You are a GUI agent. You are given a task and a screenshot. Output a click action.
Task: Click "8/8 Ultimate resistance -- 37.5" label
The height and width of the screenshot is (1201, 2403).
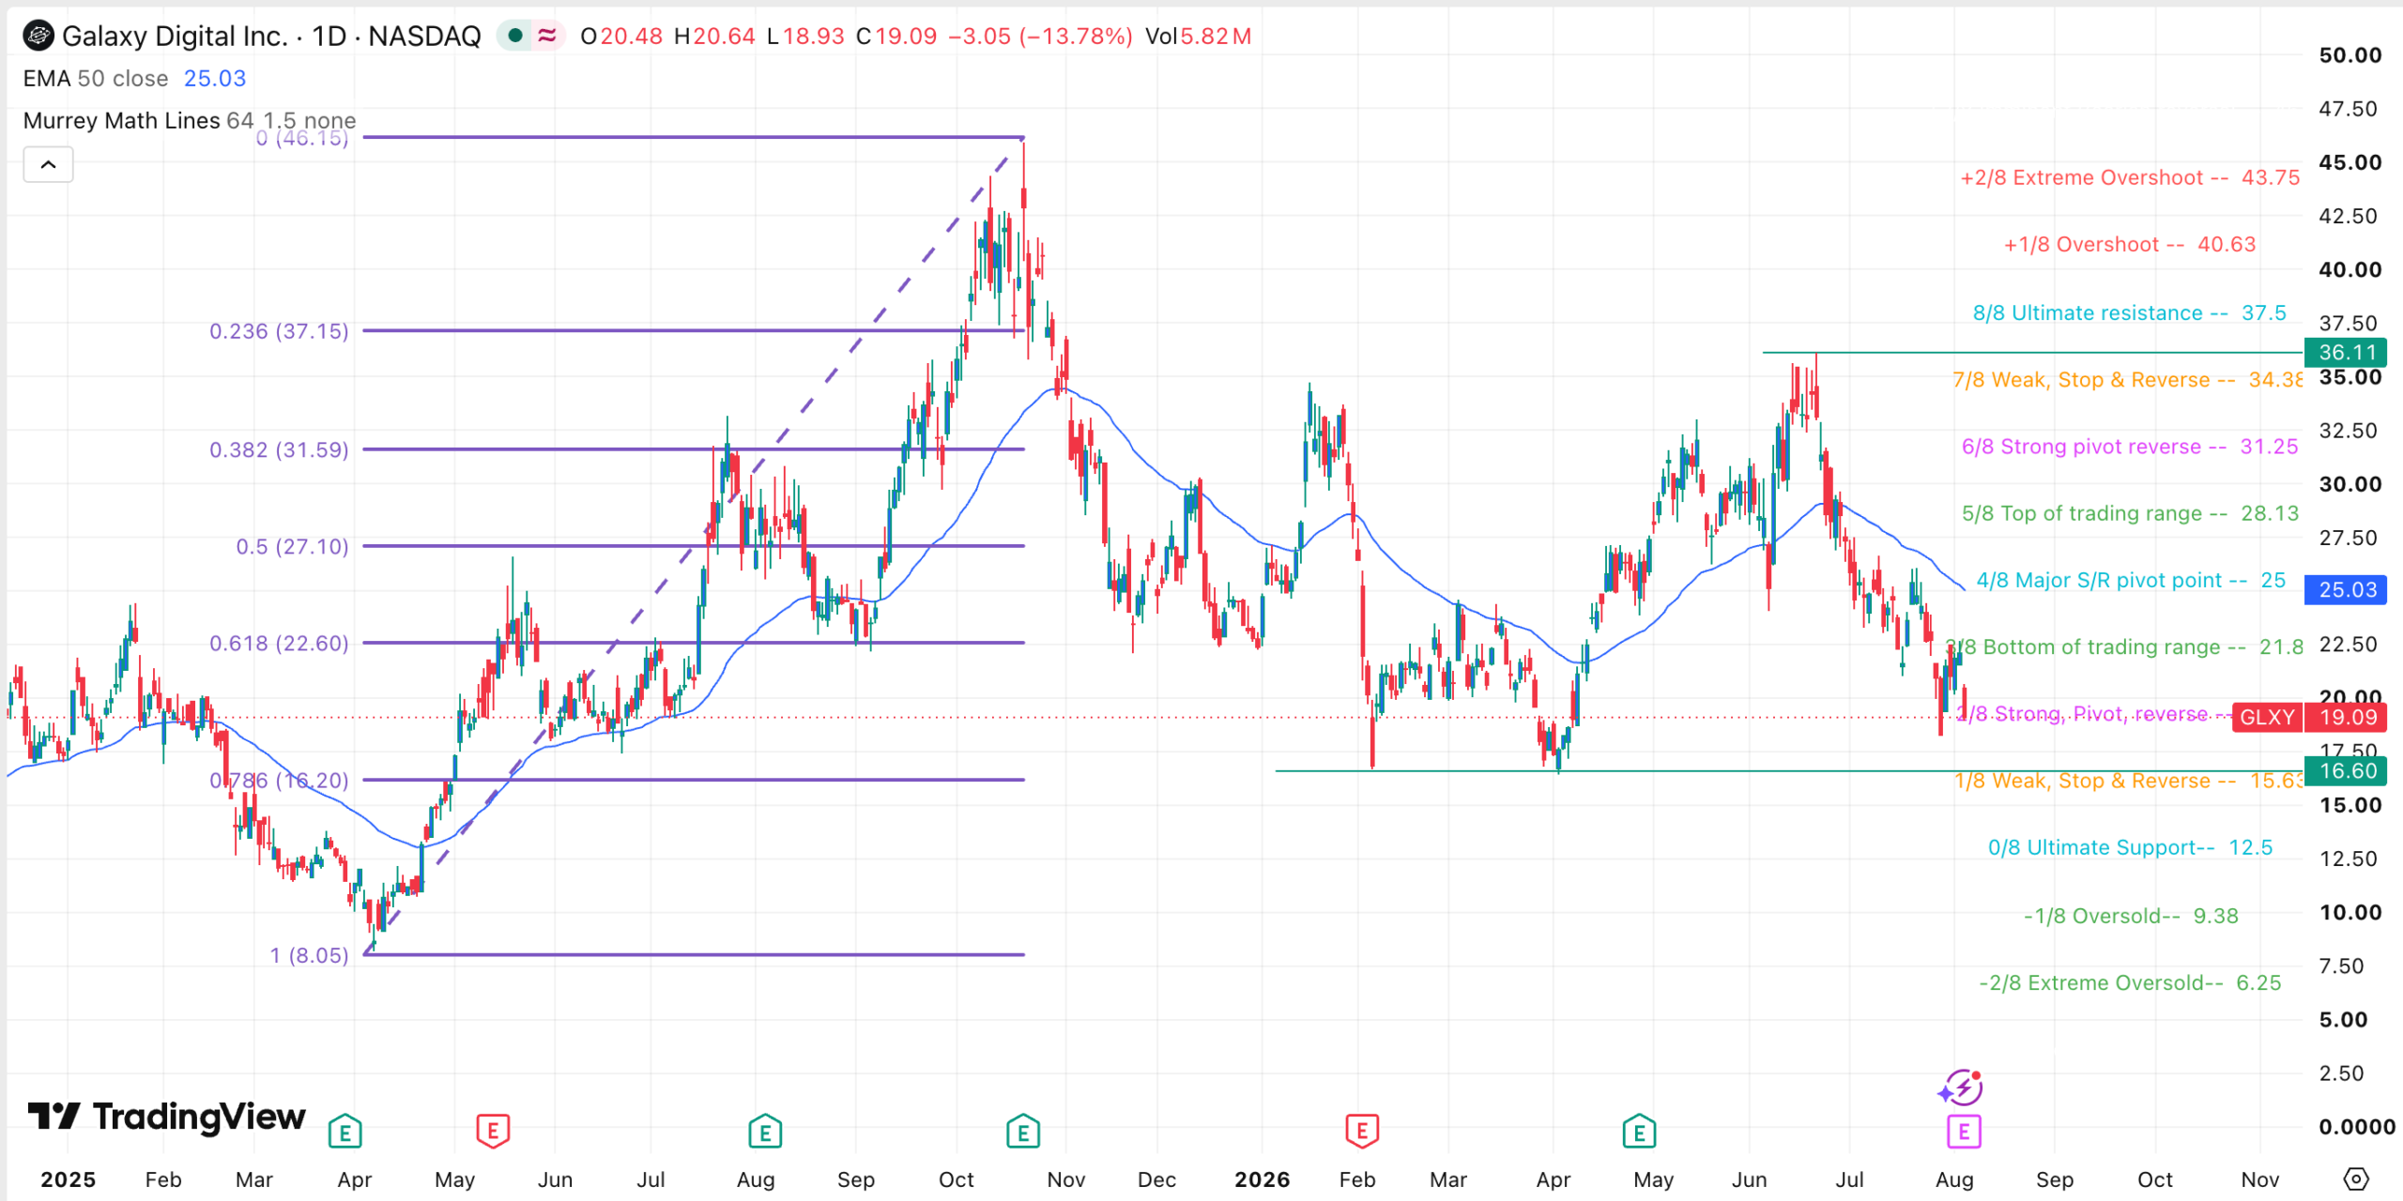click(2129, 313)
